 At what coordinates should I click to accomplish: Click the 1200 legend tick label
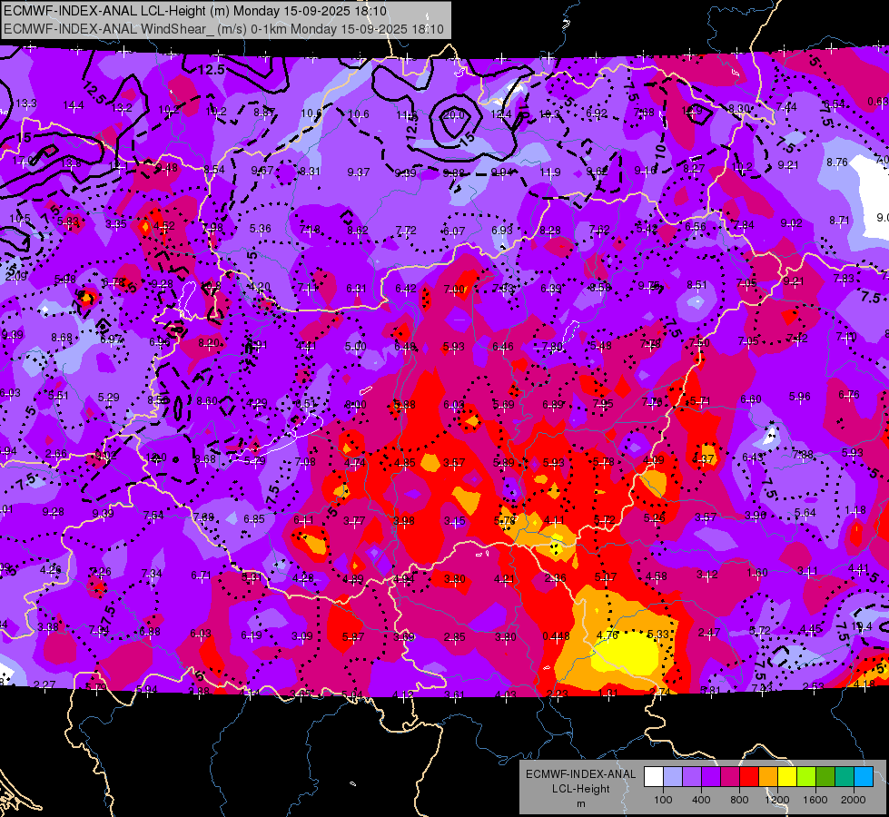[x=777, y=800]
